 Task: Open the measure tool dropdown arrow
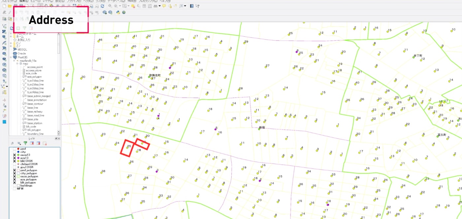[x=160, y=6]
